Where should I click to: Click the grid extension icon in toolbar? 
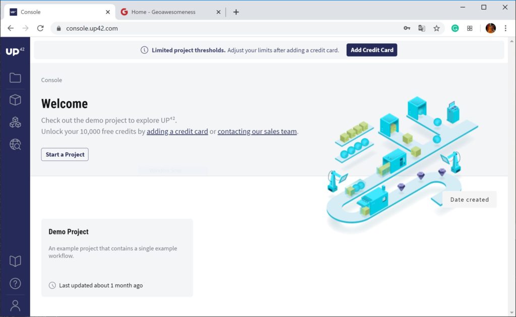pos(470,28)
